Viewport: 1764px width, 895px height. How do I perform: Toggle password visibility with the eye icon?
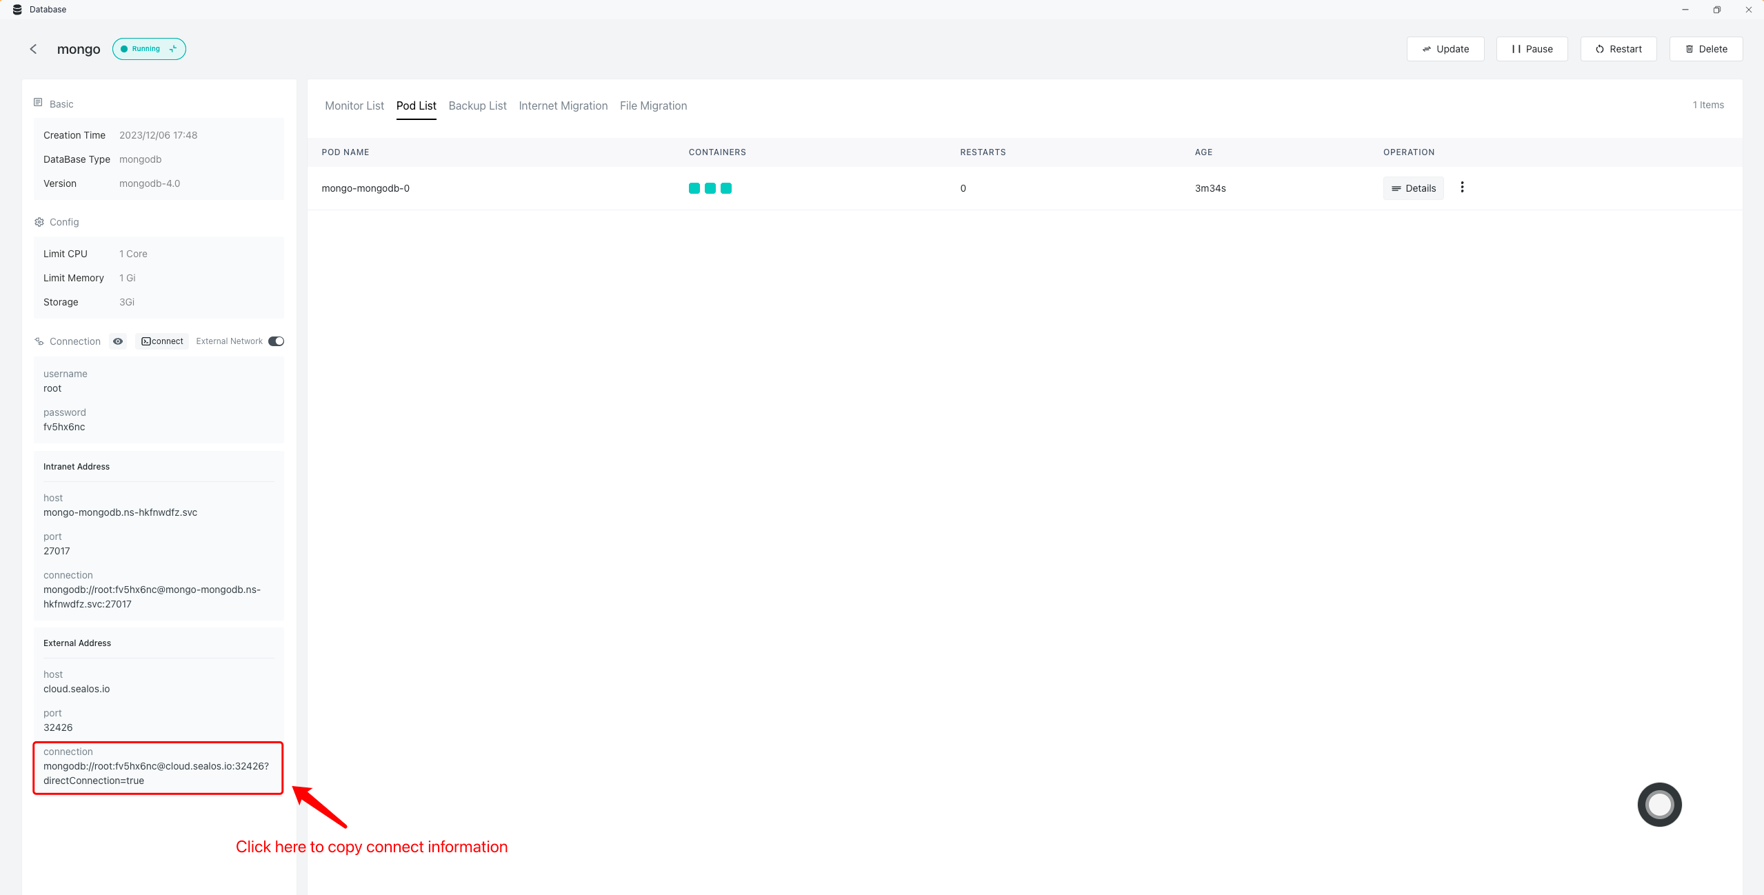(118, 341)
